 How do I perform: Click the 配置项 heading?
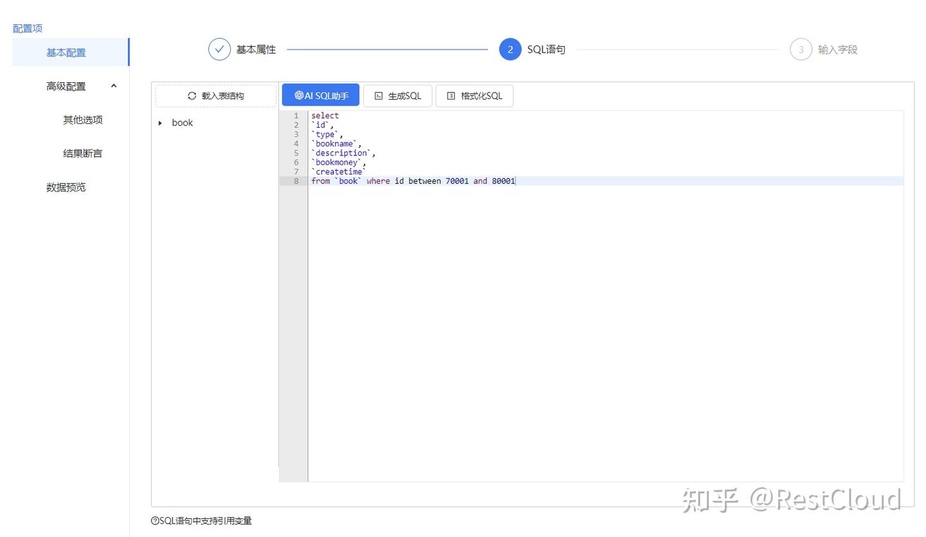coord(28,28)
